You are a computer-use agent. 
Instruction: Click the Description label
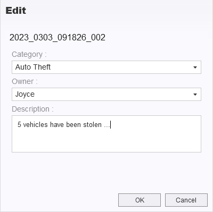pyautogui.click(x=32, y=109)
